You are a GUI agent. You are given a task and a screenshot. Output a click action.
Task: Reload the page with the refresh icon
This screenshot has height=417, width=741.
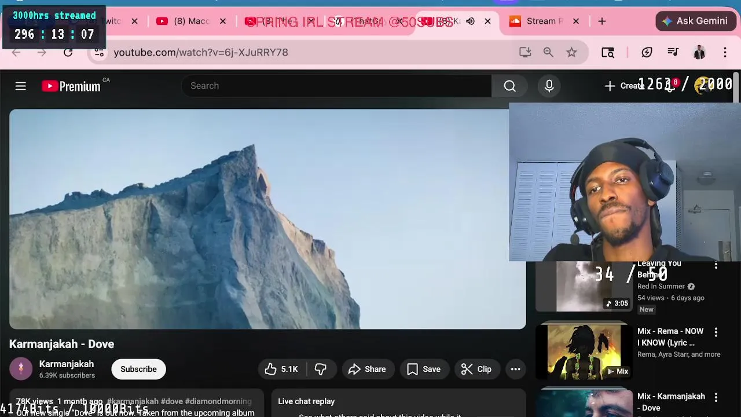pos(68,52)
